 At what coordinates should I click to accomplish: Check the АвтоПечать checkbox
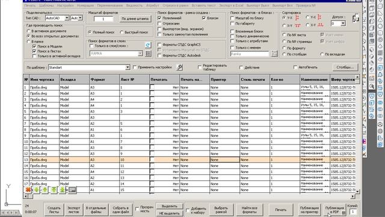295,67
